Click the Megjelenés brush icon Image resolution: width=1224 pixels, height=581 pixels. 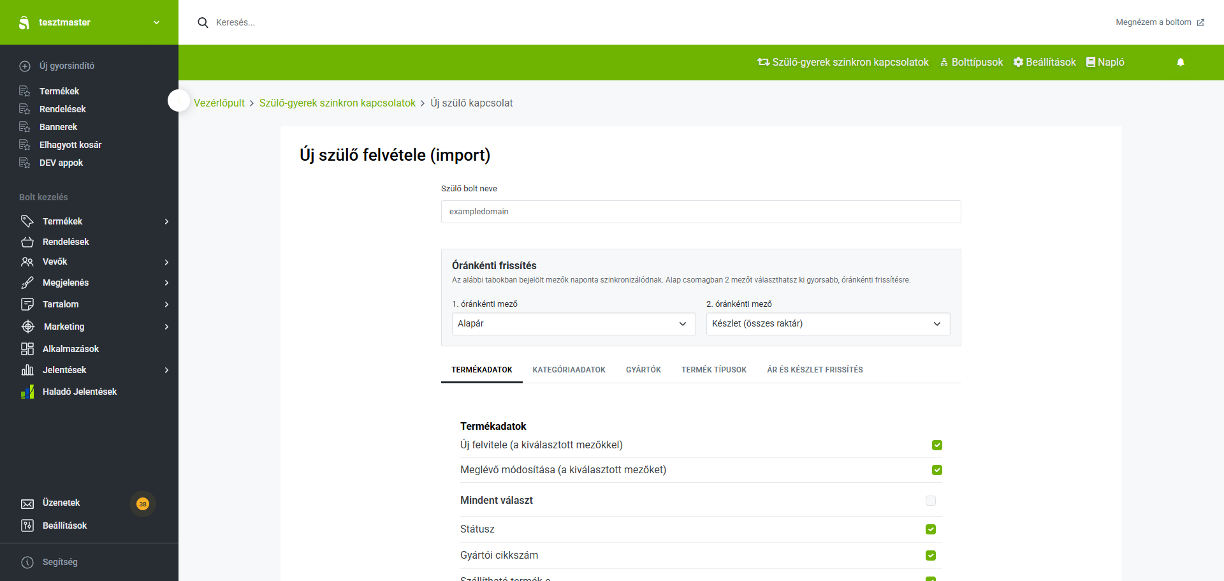click(27, 283)
